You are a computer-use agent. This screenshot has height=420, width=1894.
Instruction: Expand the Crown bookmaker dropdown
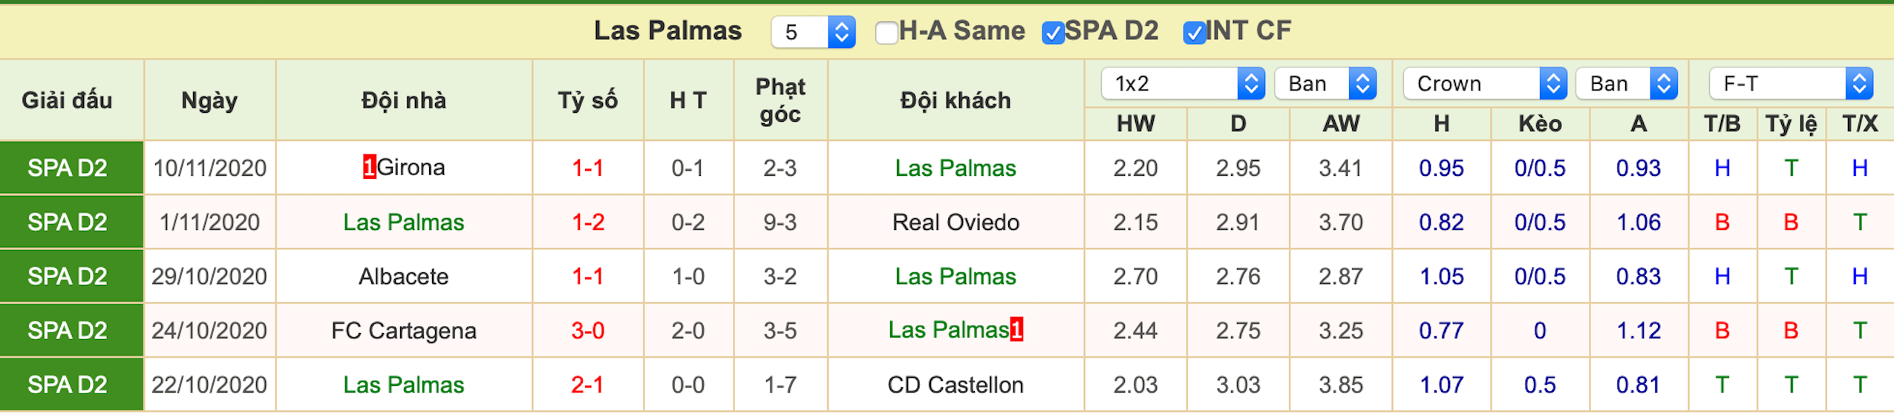1484,83
